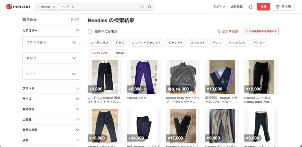302x147 pixels.
Task: Expand the ブランド filter section
Action: pos(51,88)
